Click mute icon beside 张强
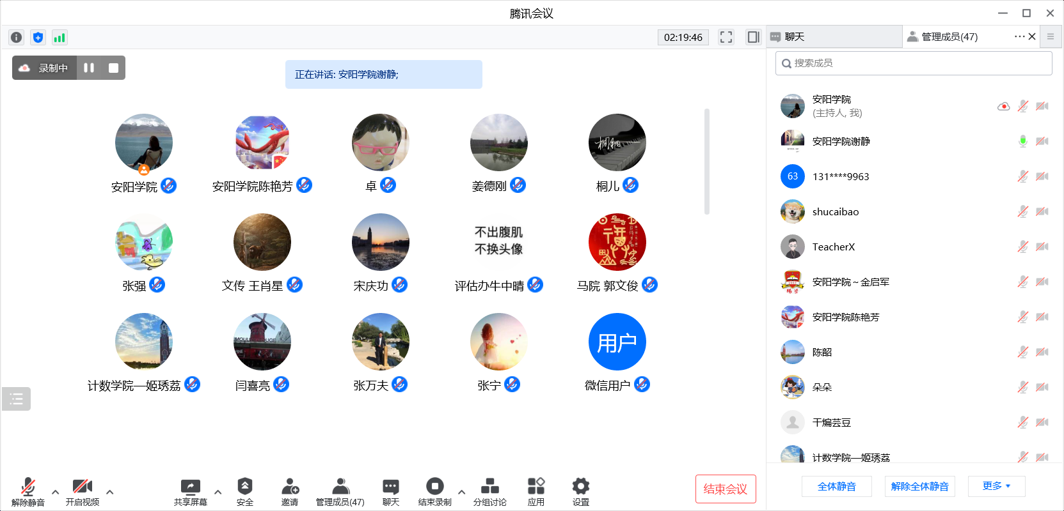The height and width of the screenshot is (511, 1064). click(157, 285)
